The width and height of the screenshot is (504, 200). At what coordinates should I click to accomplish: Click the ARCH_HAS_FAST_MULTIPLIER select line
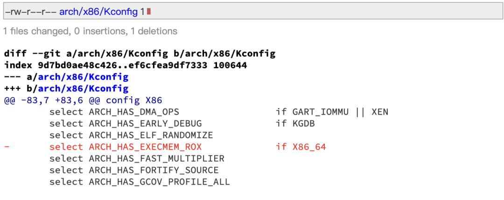pyautogui.click(x=137, y=159)
